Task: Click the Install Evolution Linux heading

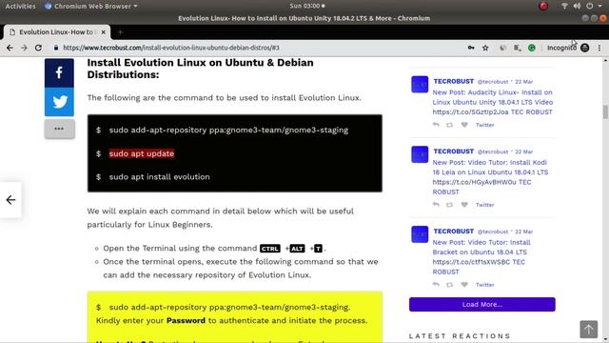Action: point(200,69)
